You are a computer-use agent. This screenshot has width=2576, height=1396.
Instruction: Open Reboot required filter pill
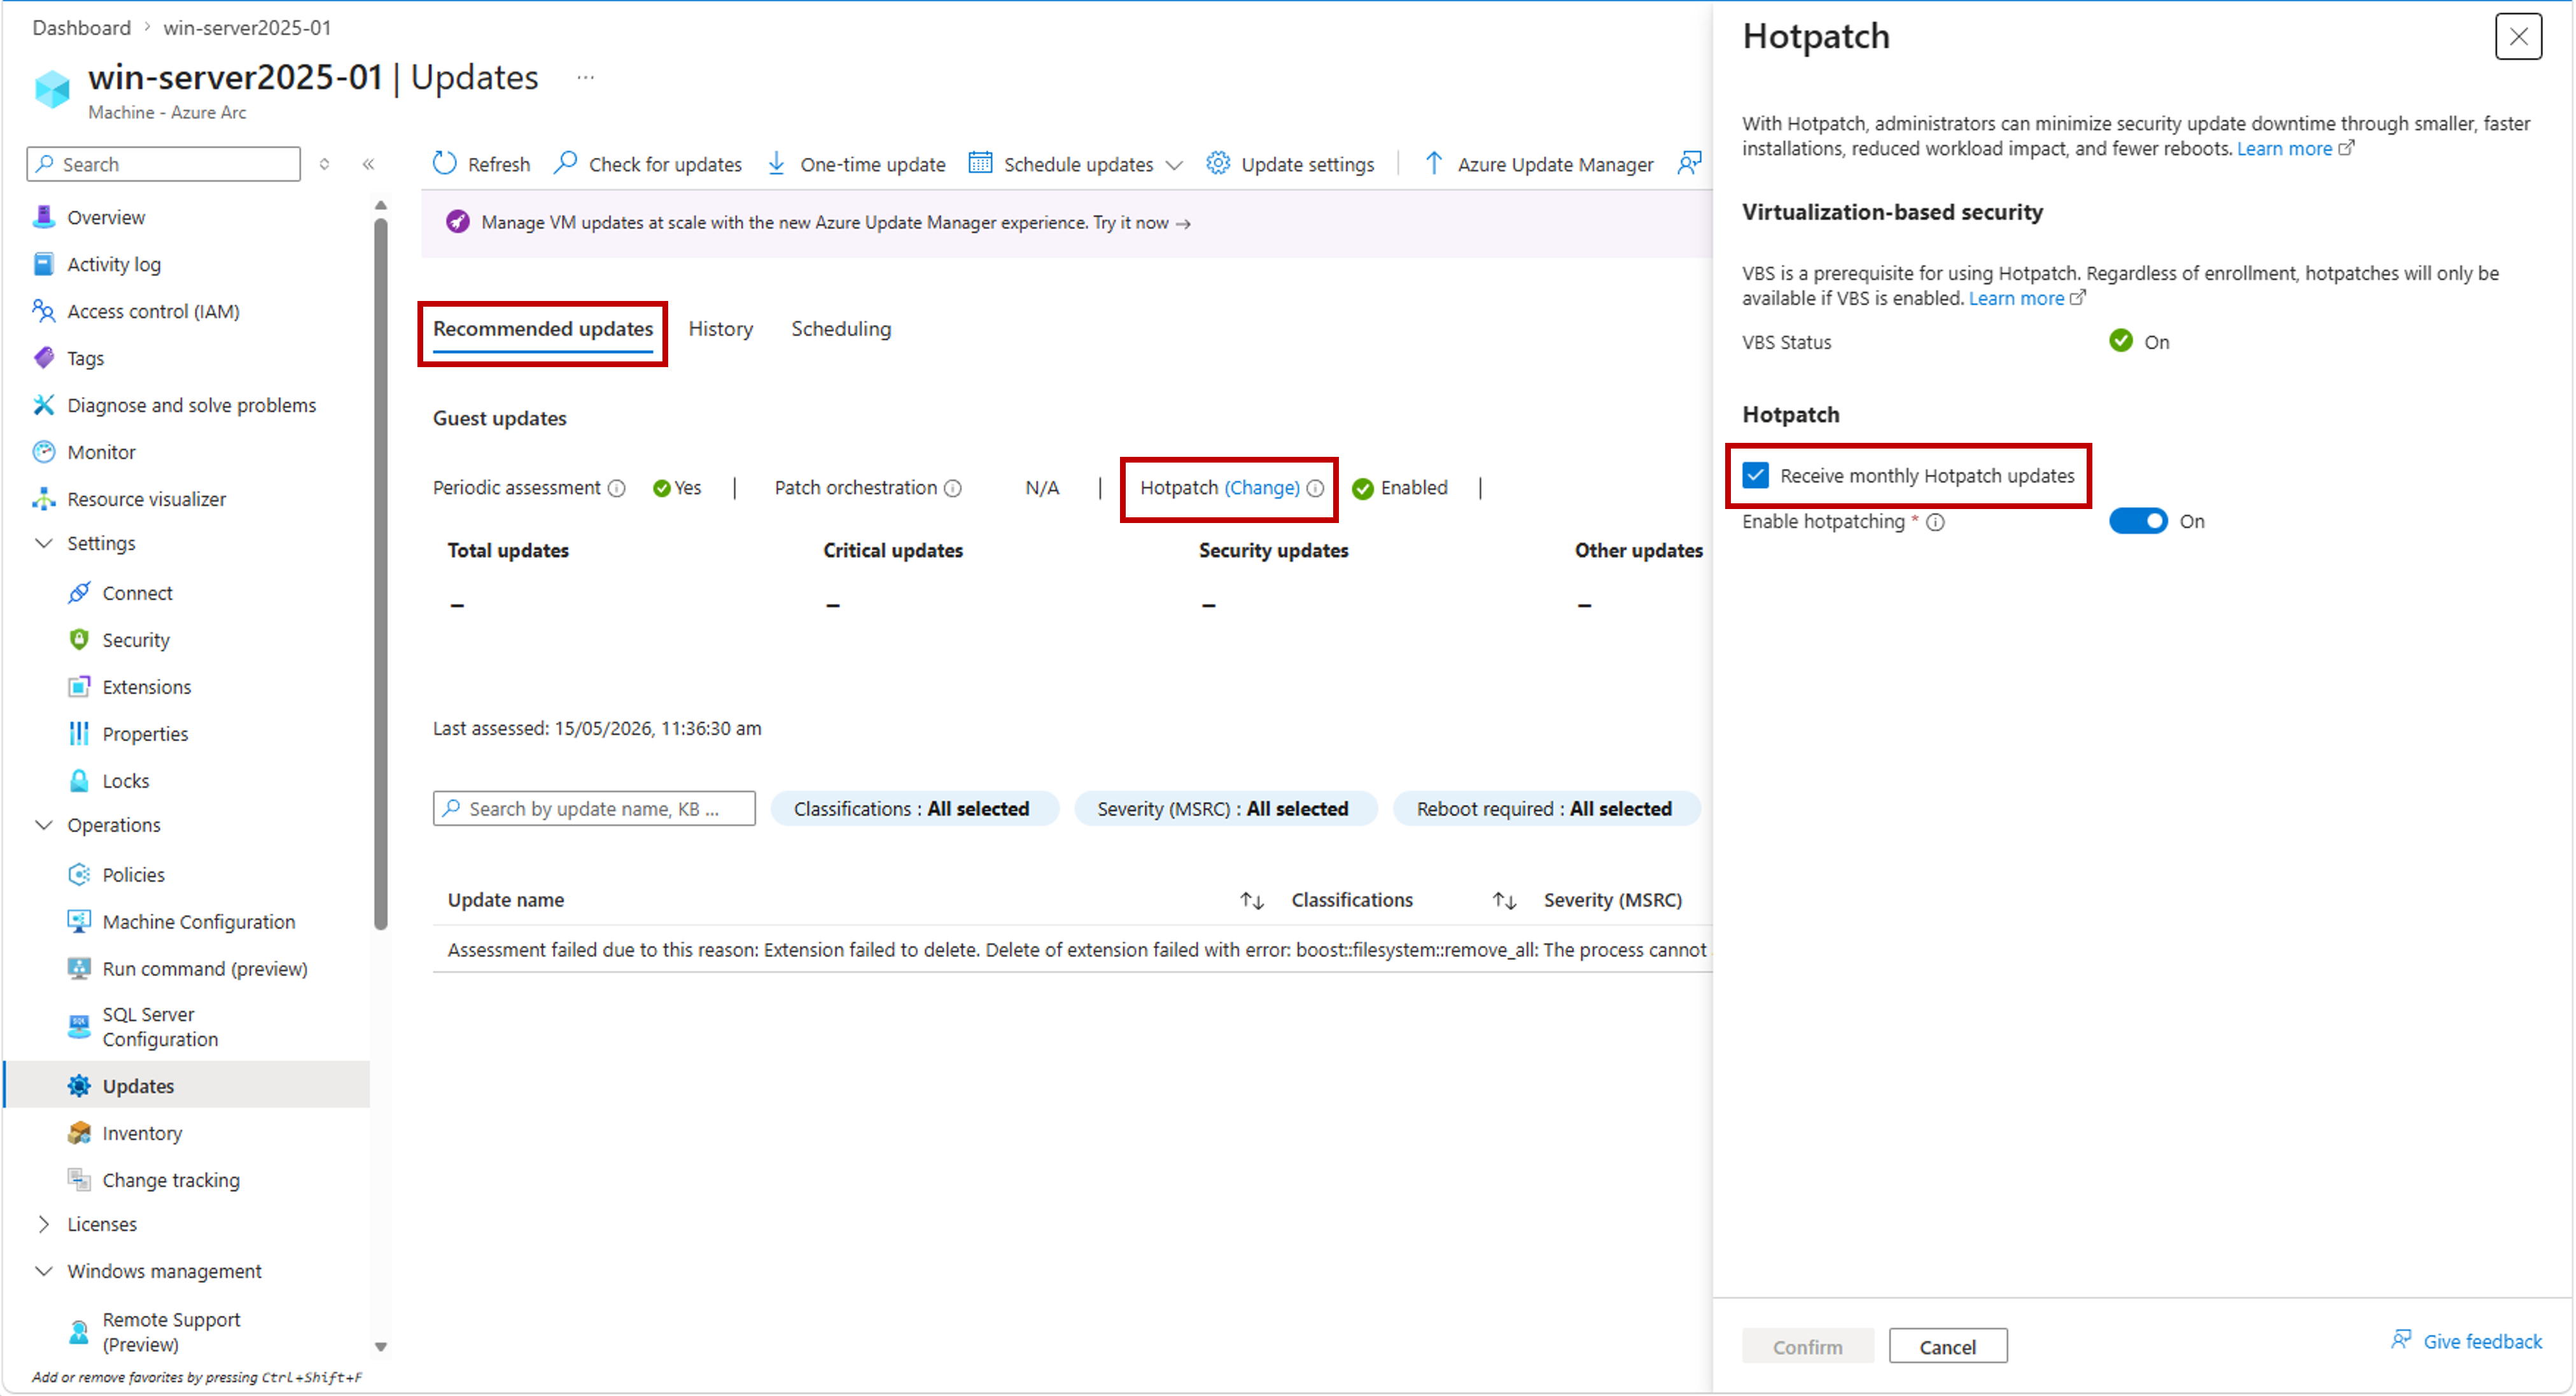coord(1546,809)
